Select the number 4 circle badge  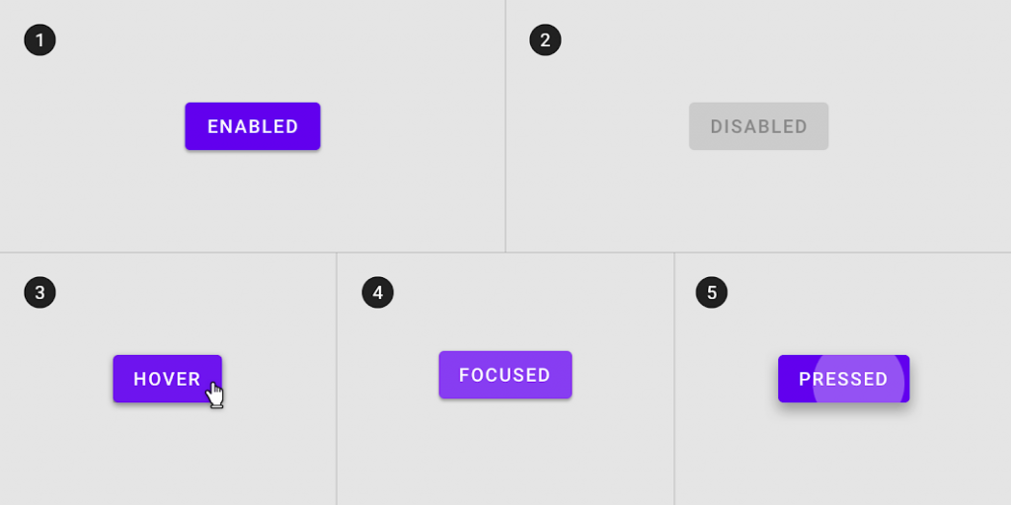click(378, 292)
